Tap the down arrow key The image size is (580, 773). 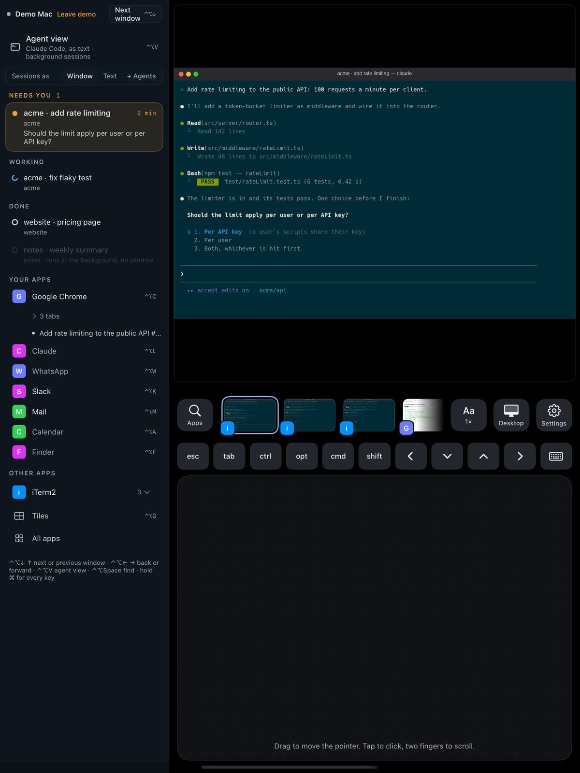(x=447, y=456)
